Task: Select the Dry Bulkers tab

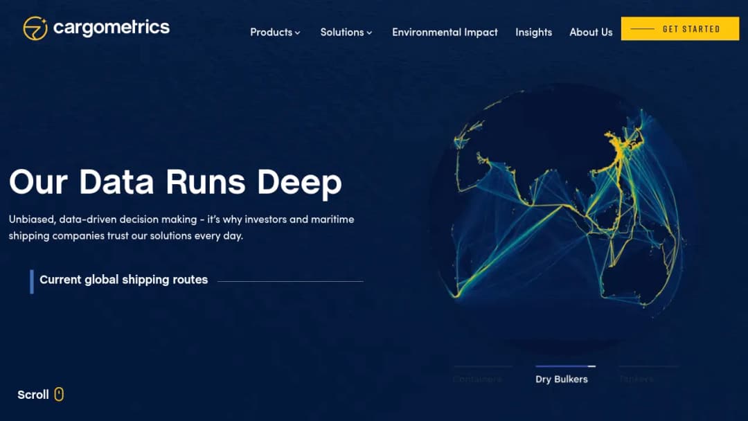Action: (x=562, y=379)
